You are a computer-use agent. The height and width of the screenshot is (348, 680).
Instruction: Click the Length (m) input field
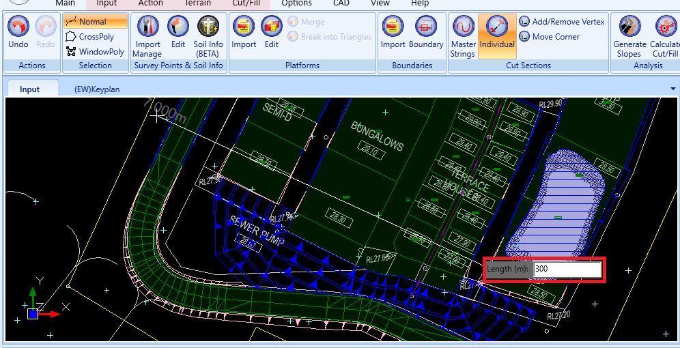point(567,269)
